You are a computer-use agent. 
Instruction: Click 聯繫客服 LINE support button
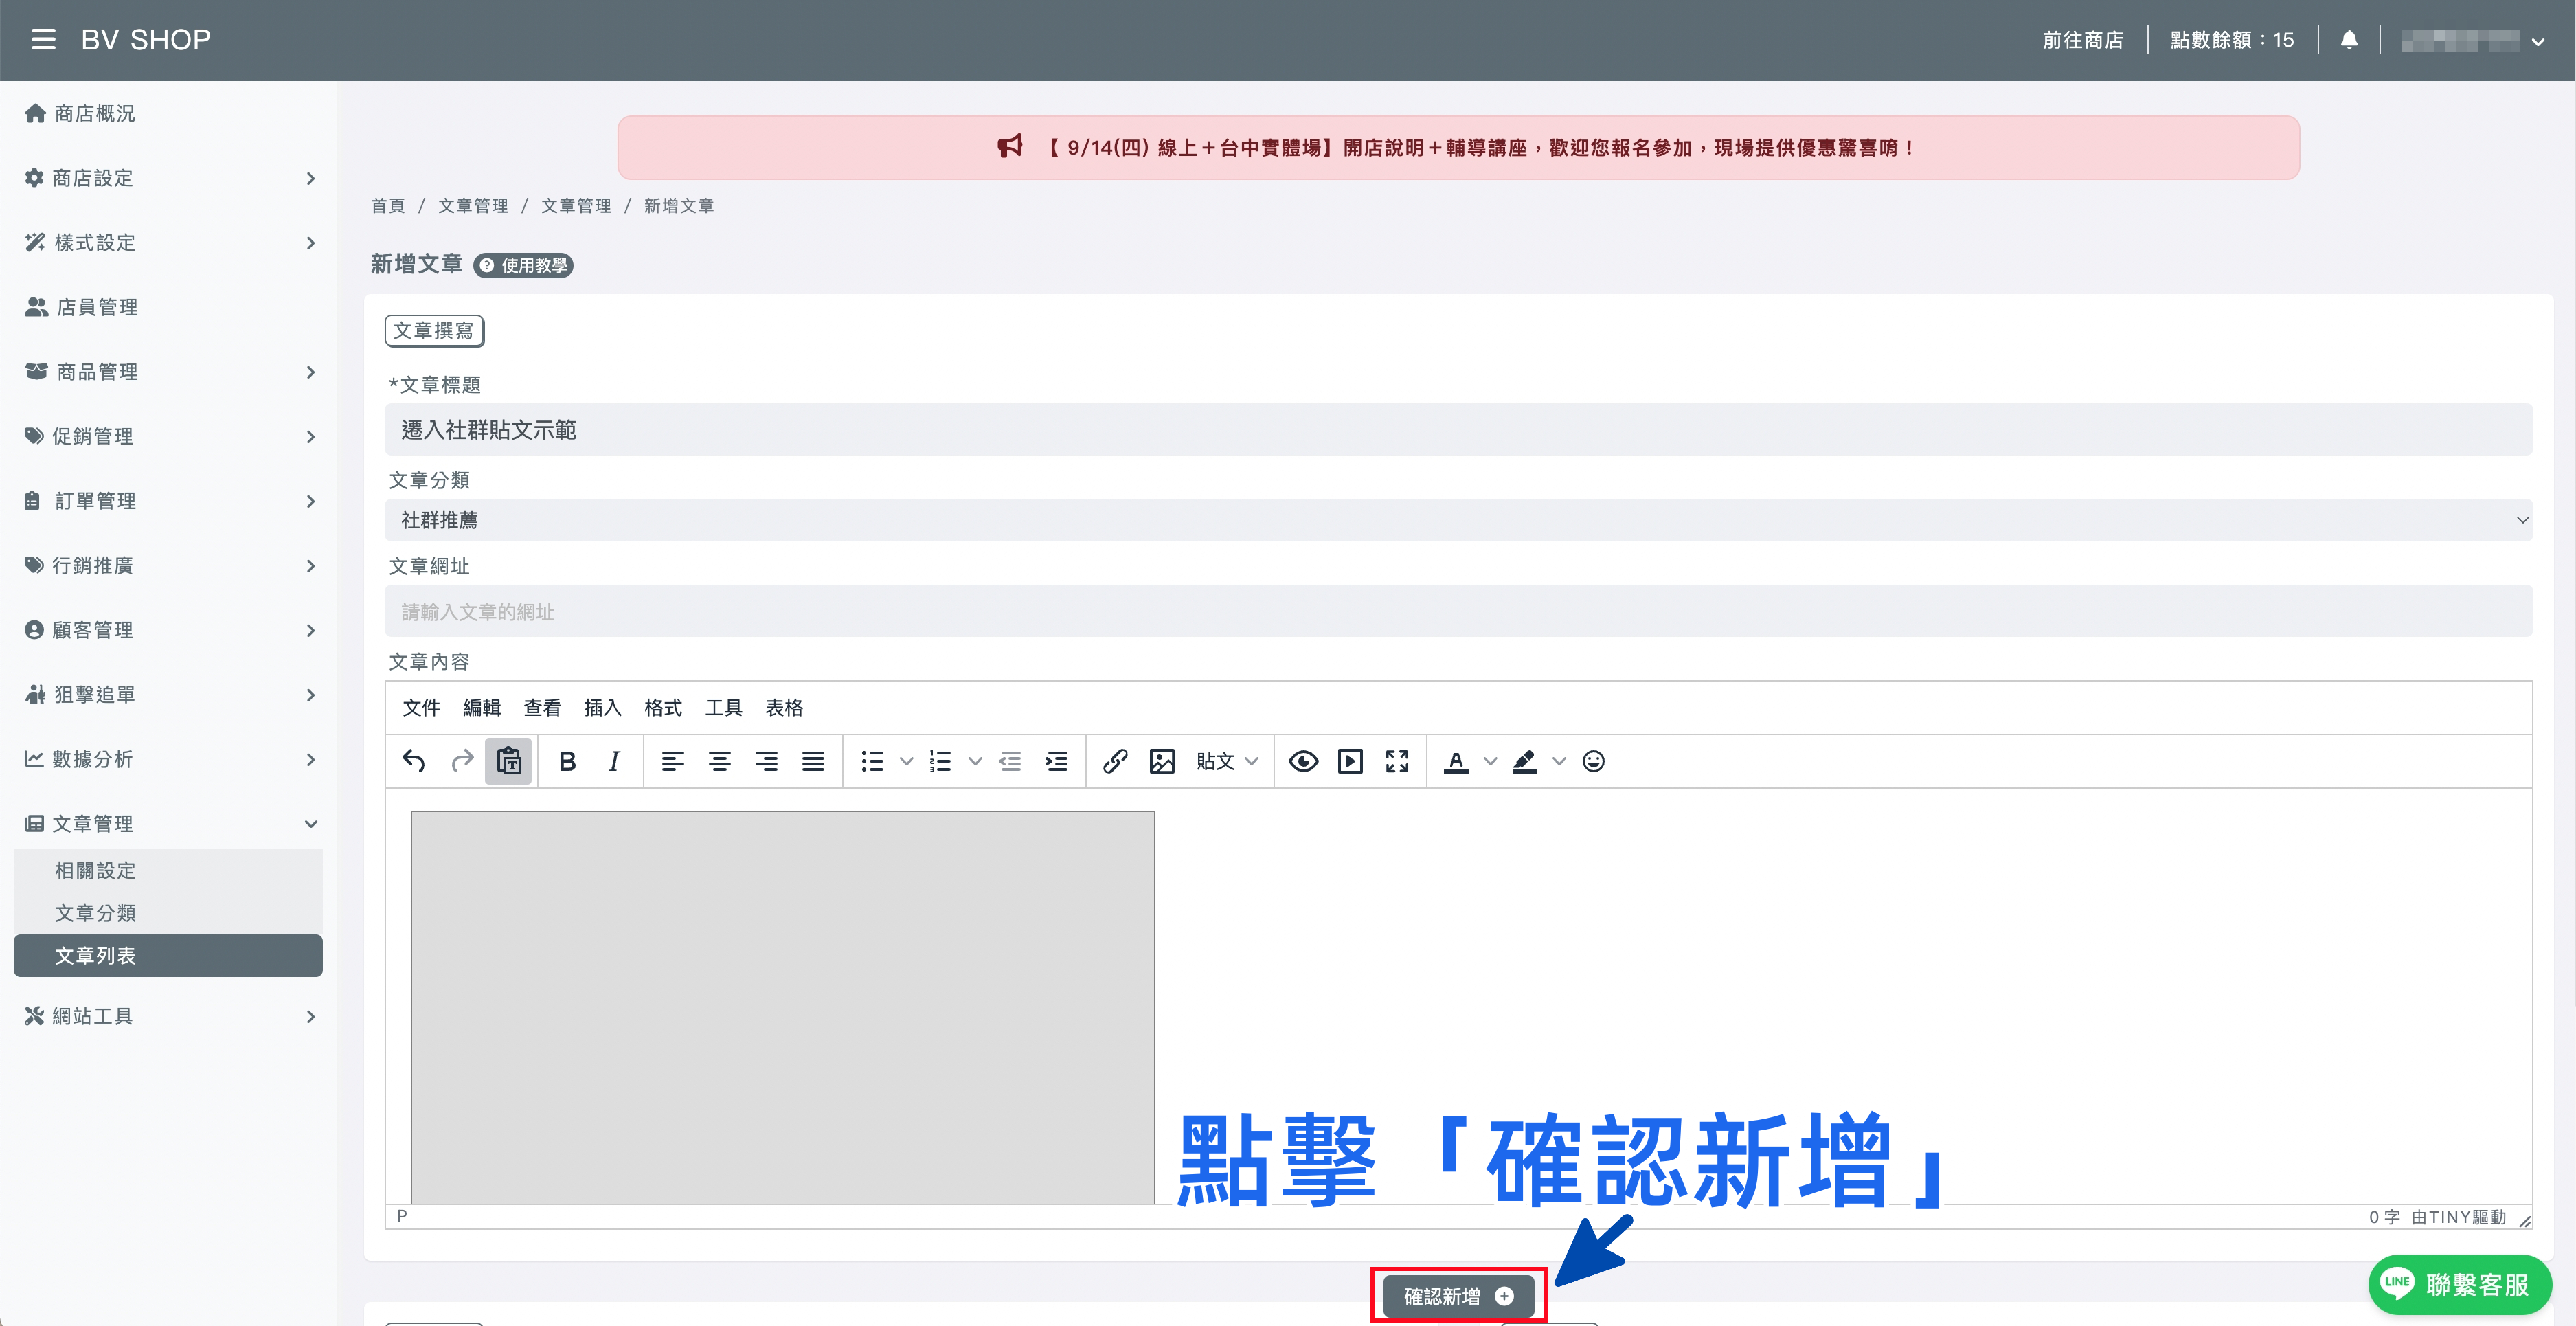pos(2460,1284)
